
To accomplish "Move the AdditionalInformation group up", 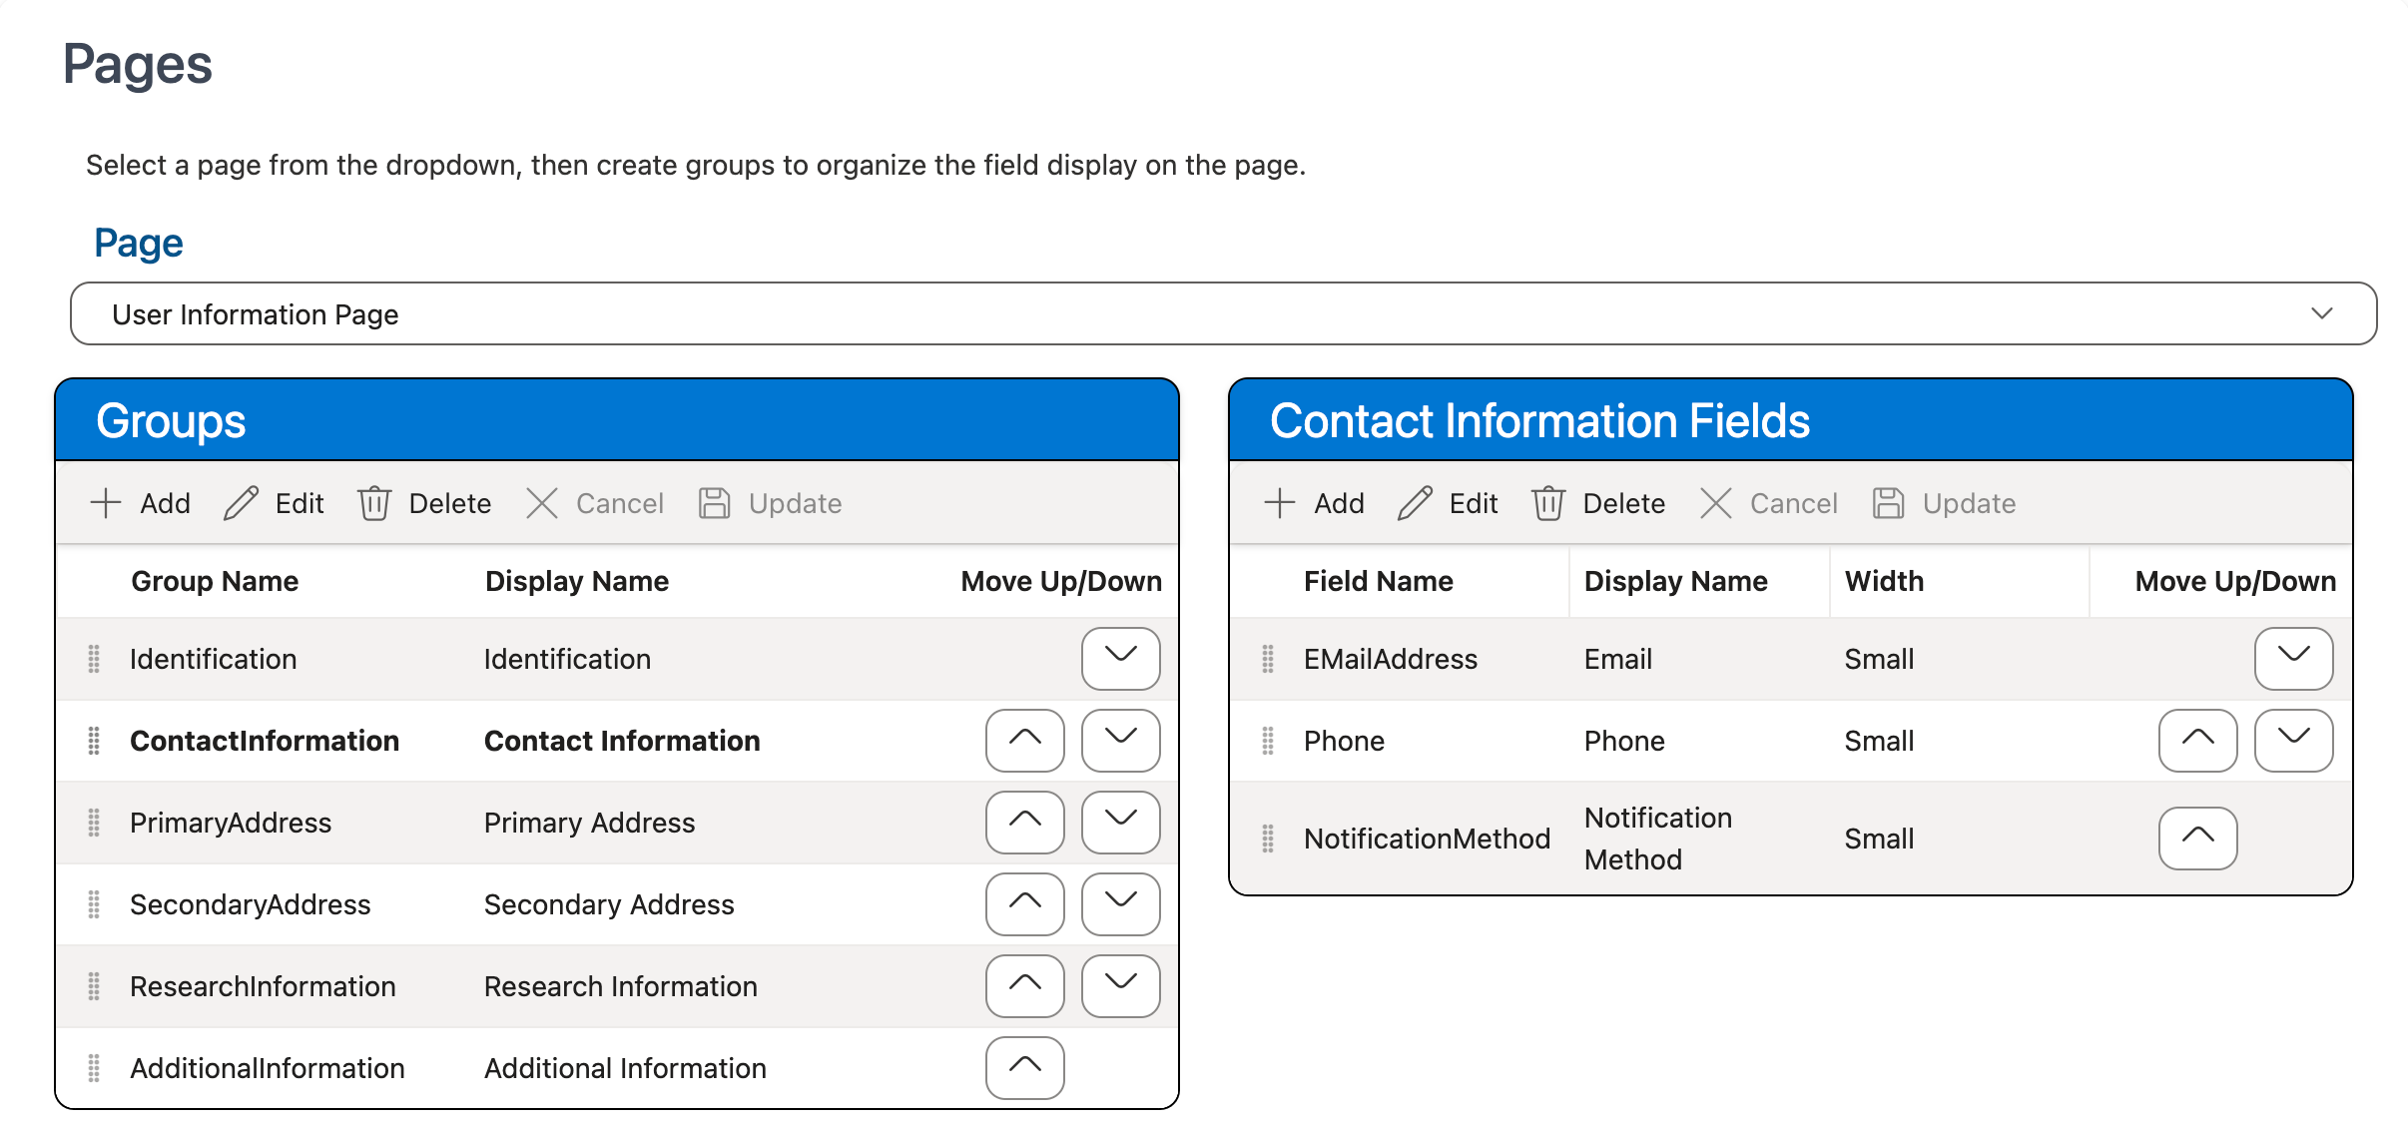I will click(1024, 1067).
